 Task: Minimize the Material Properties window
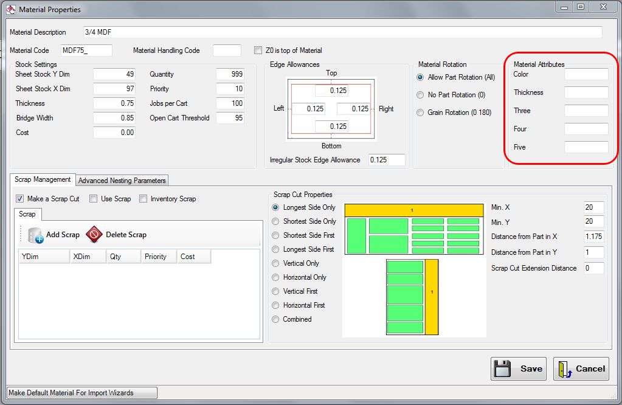[x=564, y=7]
